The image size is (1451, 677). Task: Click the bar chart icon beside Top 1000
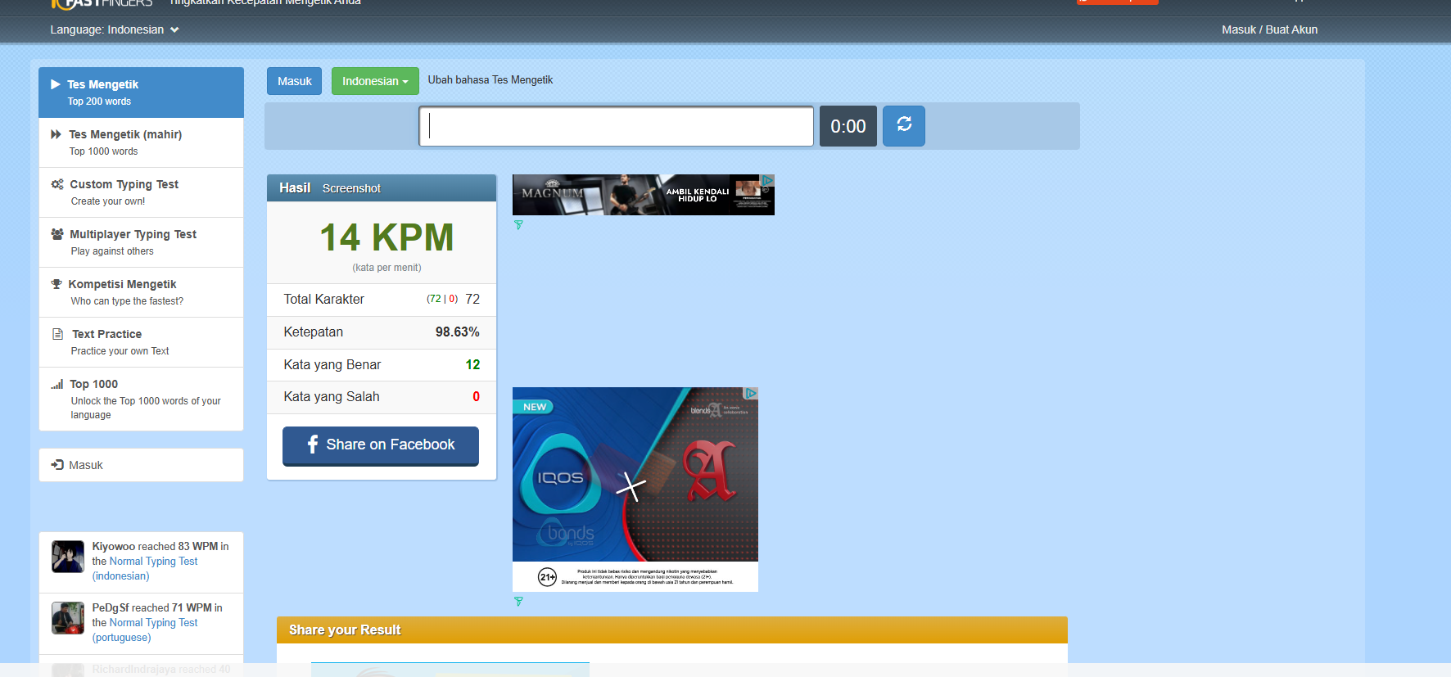pos(57,384)
